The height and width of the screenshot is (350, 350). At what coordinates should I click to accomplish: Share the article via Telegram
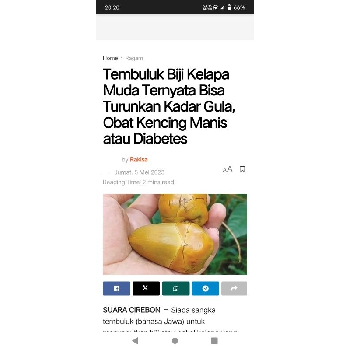coord(205,288)
